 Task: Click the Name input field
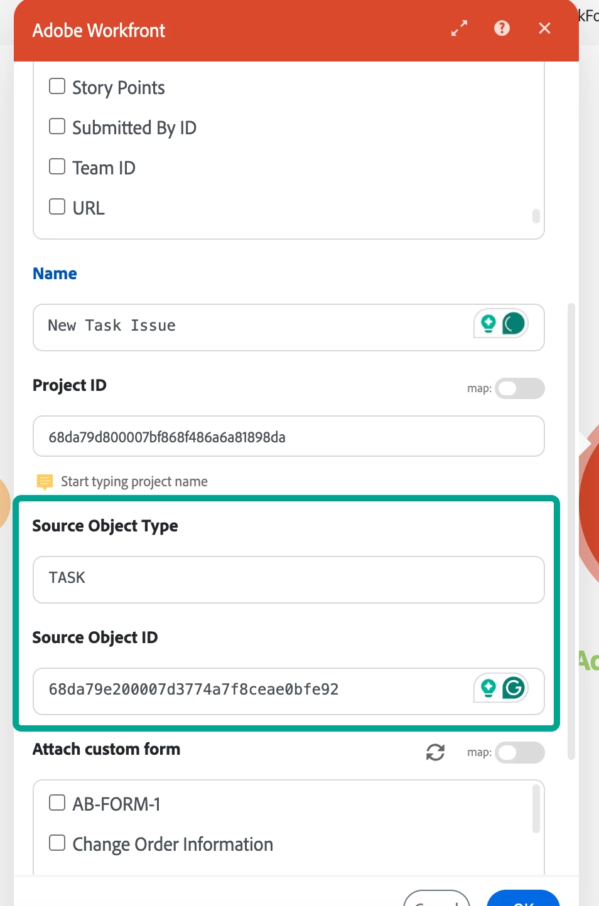pos(289,328)
